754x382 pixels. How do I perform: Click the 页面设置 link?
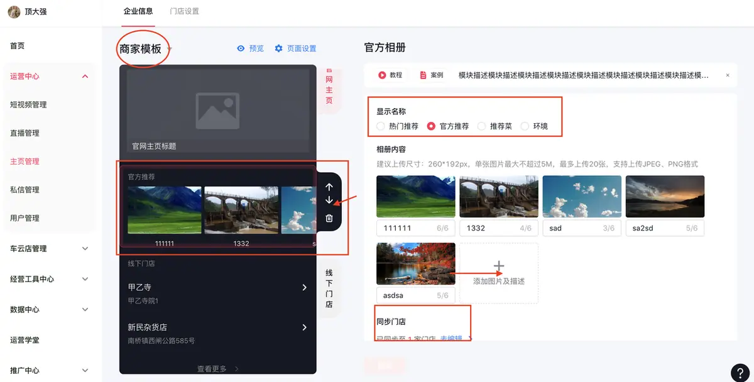pyautogui.click(x=302, y=48)
